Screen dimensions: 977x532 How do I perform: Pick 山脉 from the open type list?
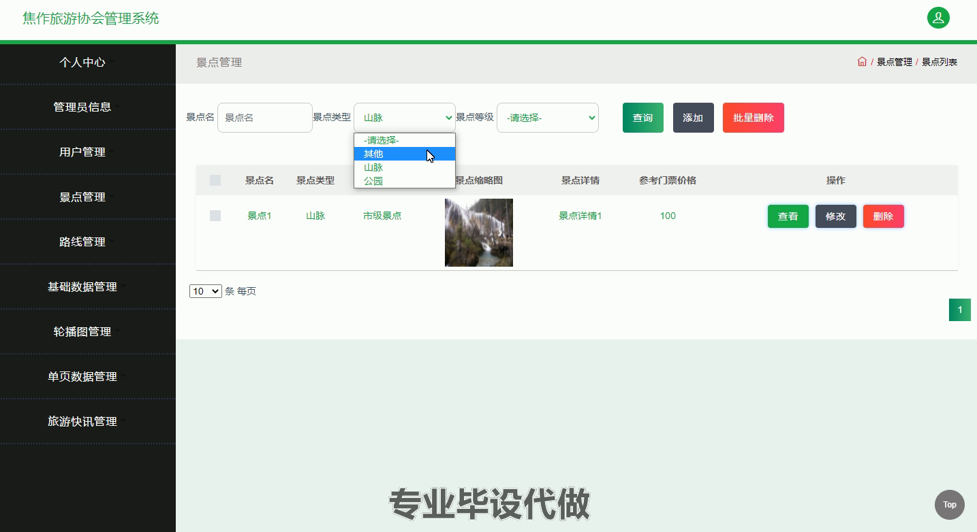click(x=405, y=167)
